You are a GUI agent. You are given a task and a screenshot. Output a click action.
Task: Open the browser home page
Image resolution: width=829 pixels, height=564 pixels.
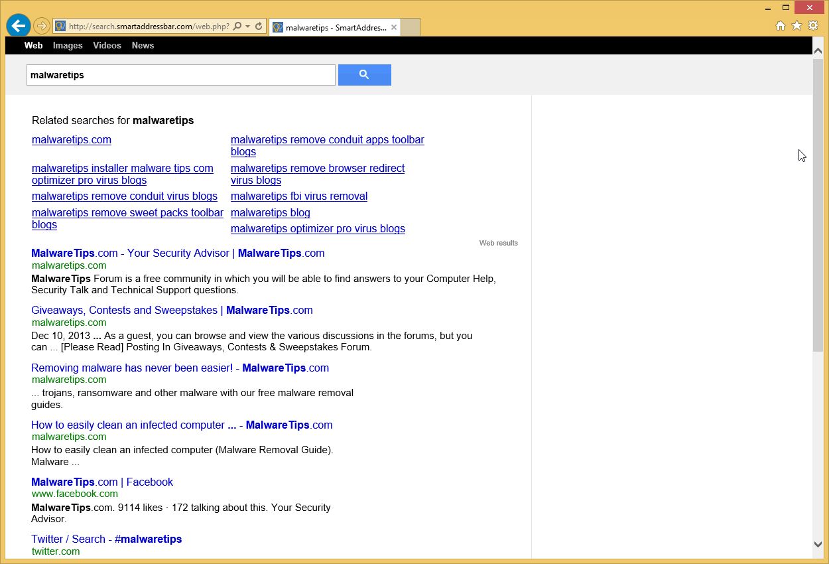pos(782,25)
